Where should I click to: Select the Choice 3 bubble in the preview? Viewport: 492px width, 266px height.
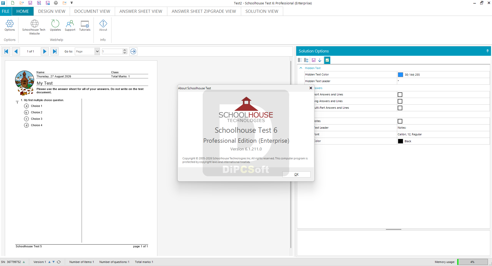26,119
